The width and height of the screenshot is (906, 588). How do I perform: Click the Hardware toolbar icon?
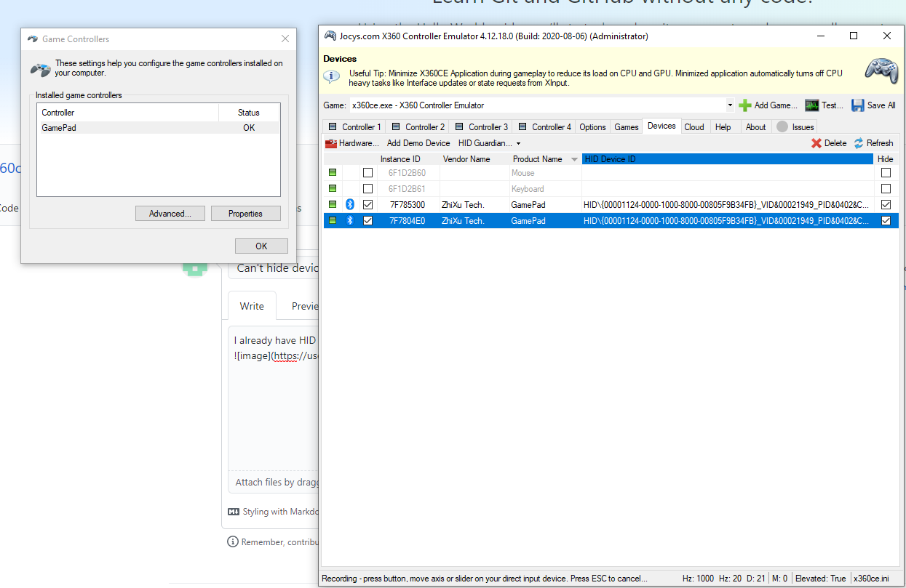coord(331,143)
